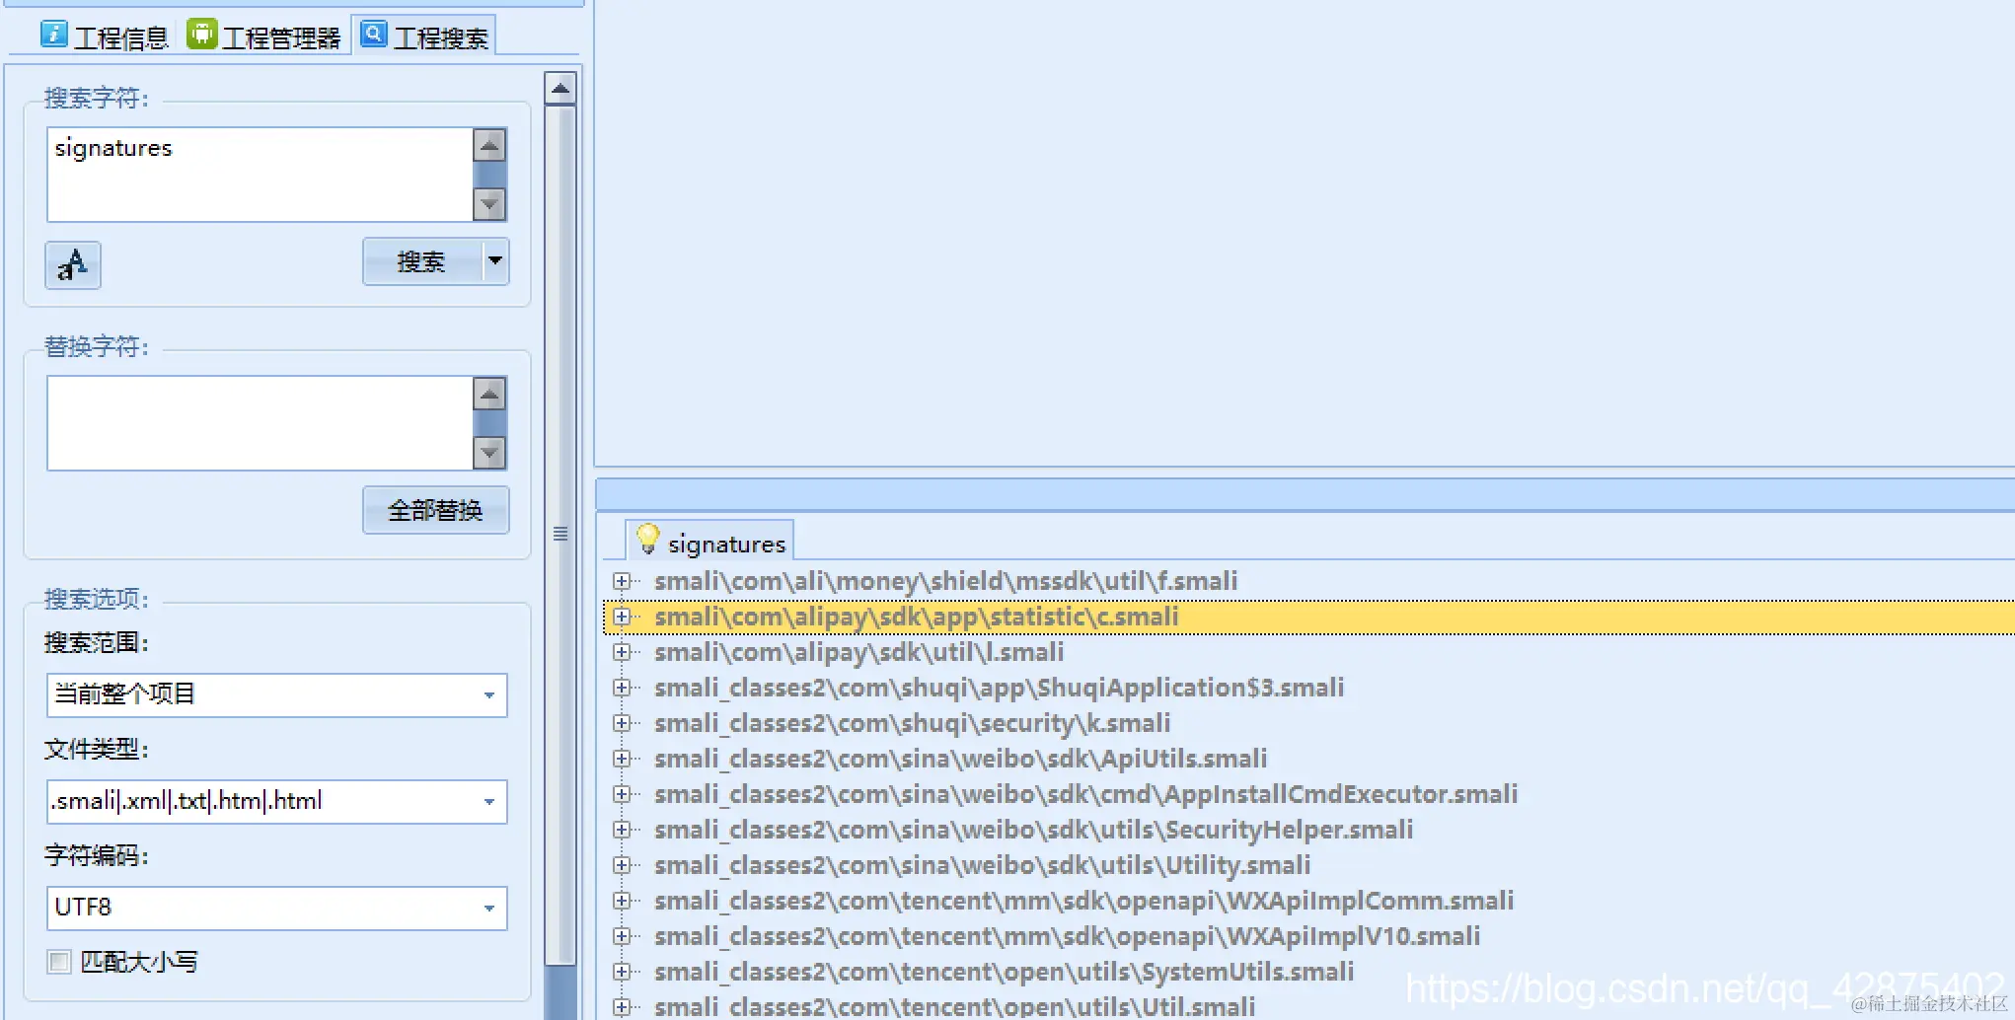2015x1020 pixels.
Task: Click the left panel scroll up arrow
Action: [x=560, y=89]
